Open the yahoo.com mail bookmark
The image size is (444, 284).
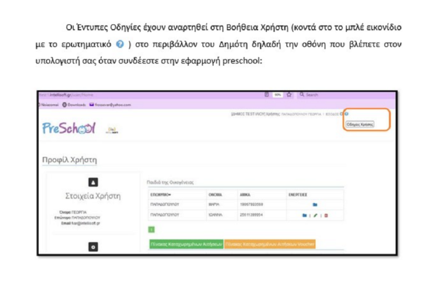point(112,105)
